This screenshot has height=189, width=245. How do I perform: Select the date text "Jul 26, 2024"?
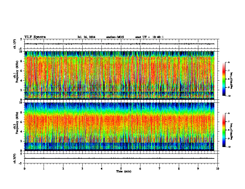tap(86, 37)
